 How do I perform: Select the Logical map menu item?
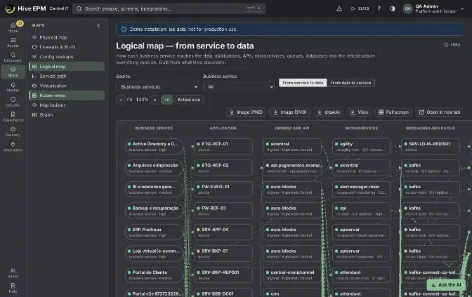67,66
